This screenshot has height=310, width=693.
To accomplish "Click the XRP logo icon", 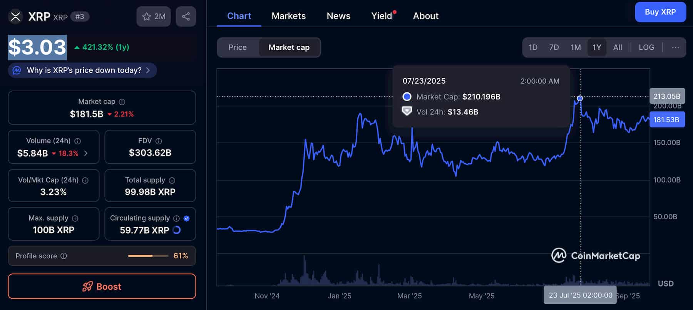I will pos(15,17).
